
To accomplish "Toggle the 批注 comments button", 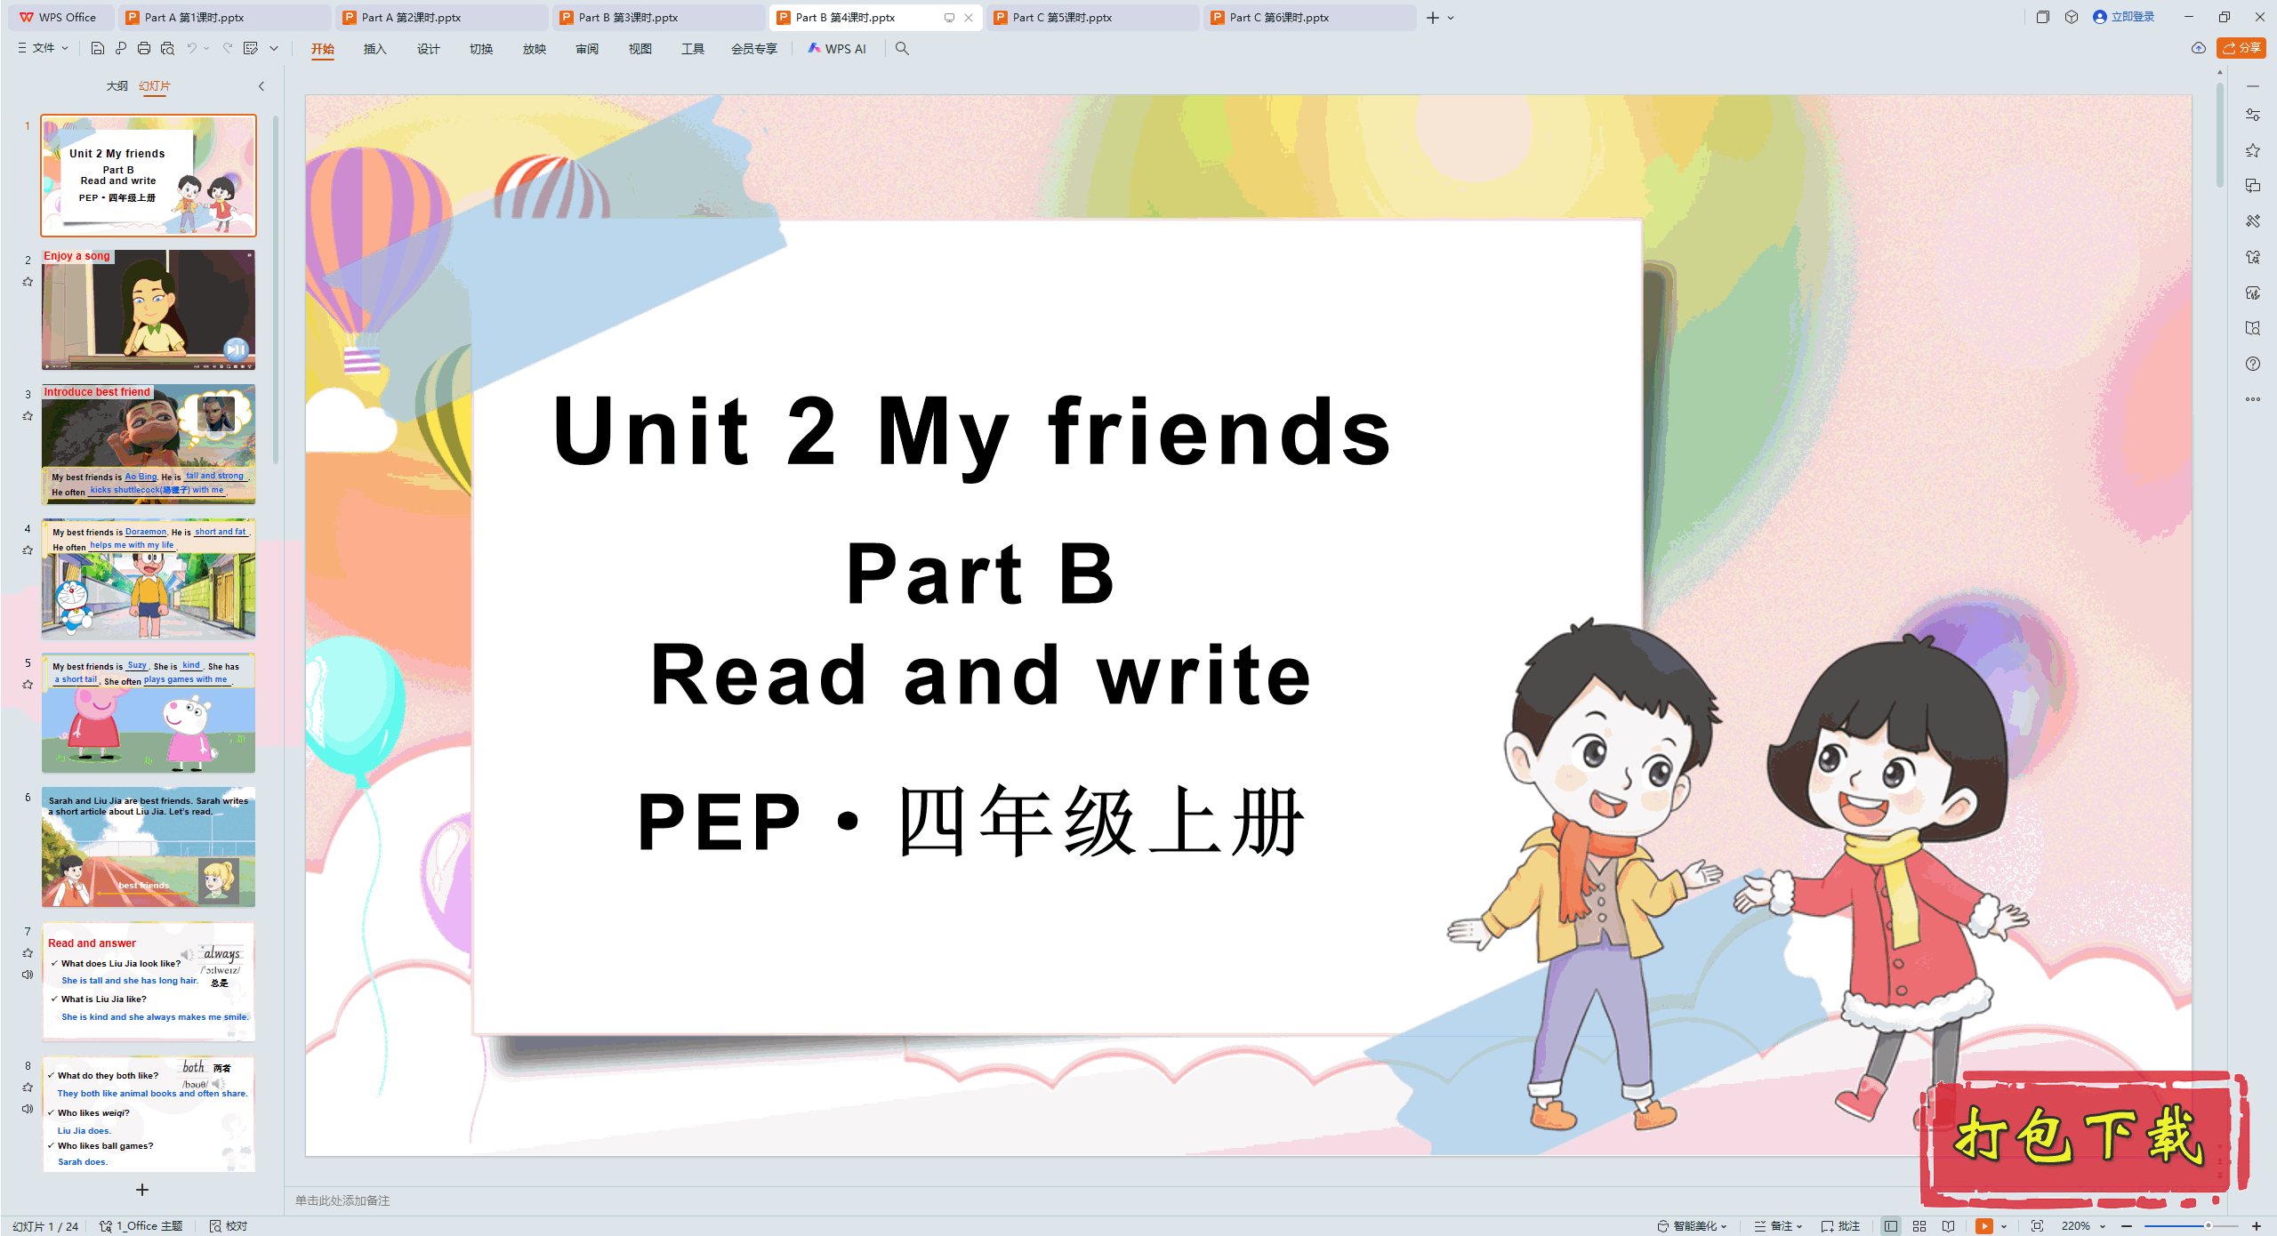I will [x=1841, y=1226].
